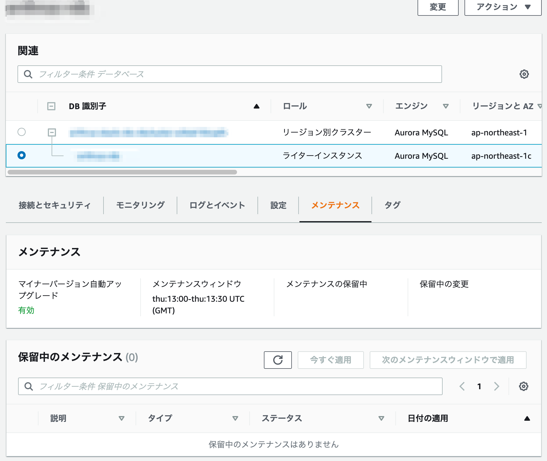Open the blurred cluster identifier link
Screen dimensions: 547x461
[148, 132]
